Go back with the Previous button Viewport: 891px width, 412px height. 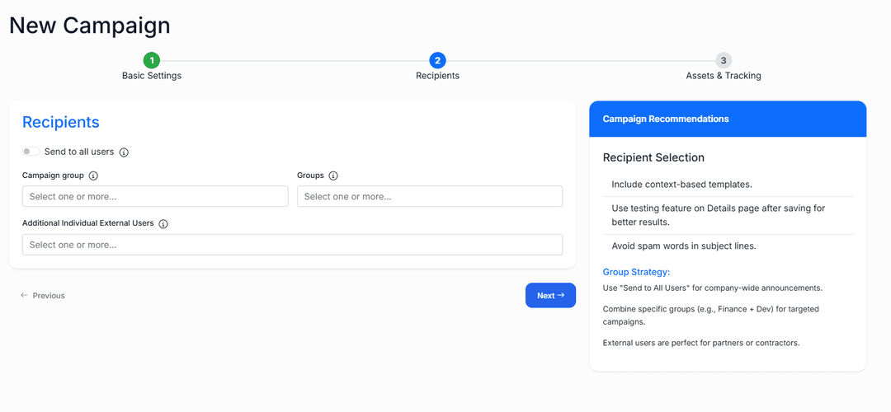coord(43,296)
